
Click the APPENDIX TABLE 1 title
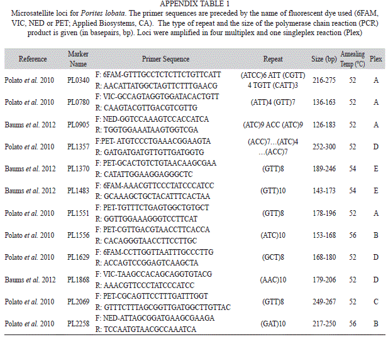194,4
